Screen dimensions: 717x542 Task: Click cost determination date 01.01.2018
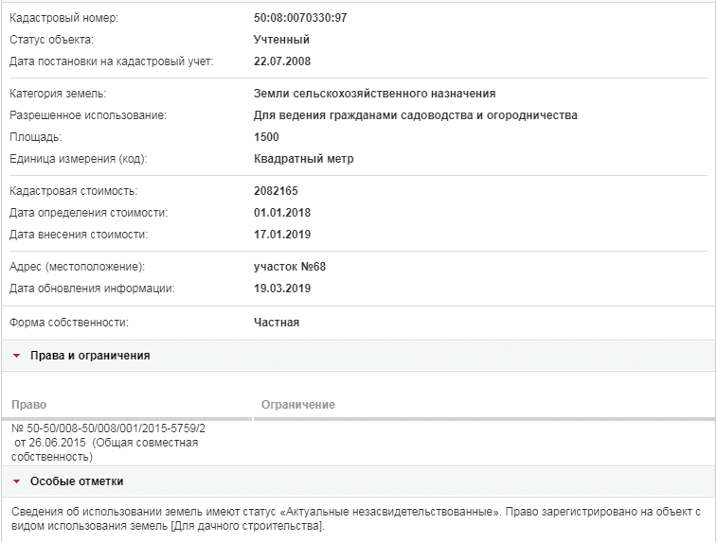[282, 213]
